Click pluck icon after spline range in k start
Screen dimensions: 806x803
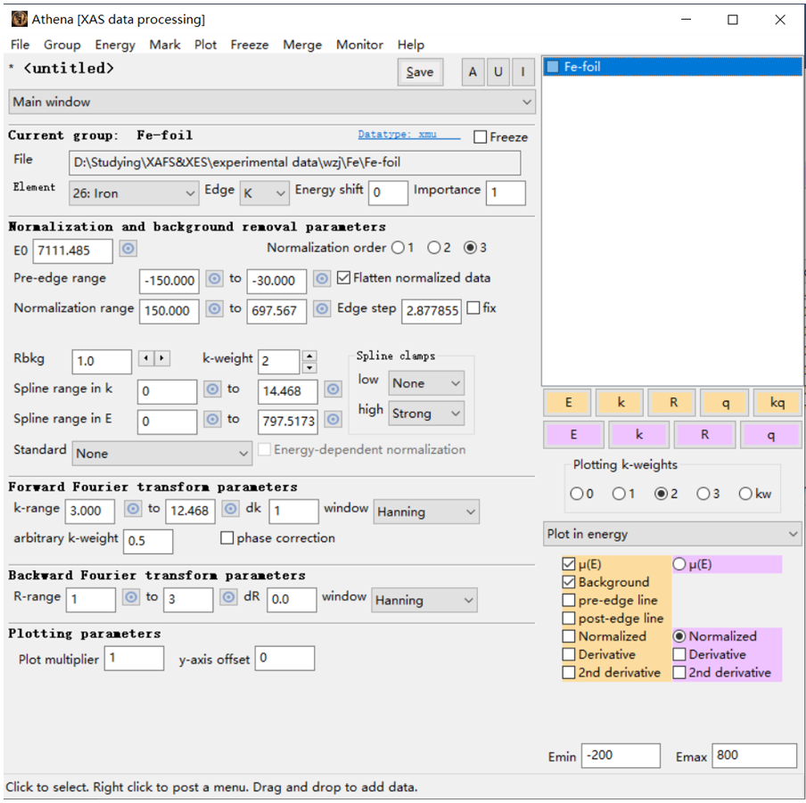[214, 389]
